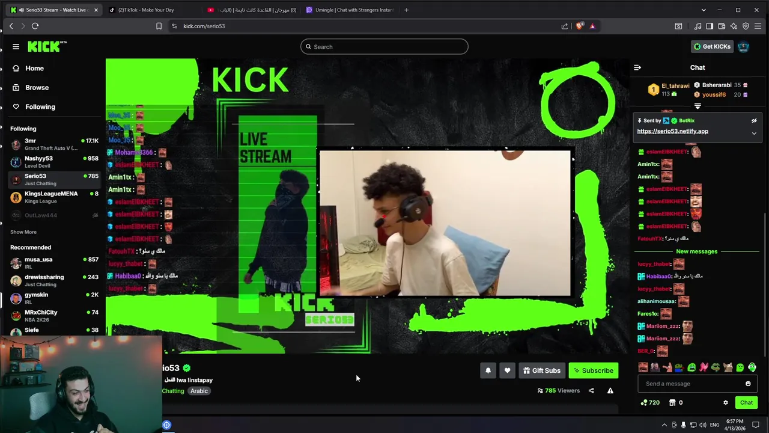Insert cat quick emote
Viewport: 769px width, 433px height.
click(x=728, y=367)
